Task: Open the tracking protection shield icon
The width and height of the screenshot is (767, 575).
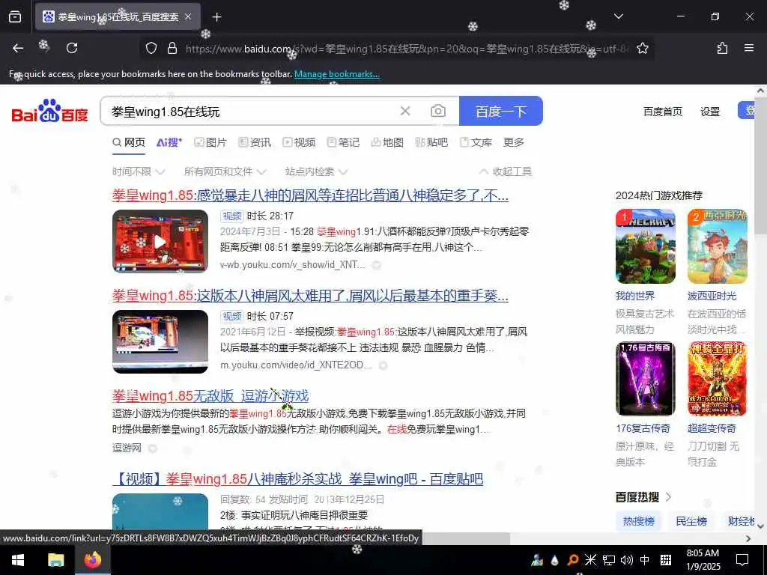Action: click(151, 48)
